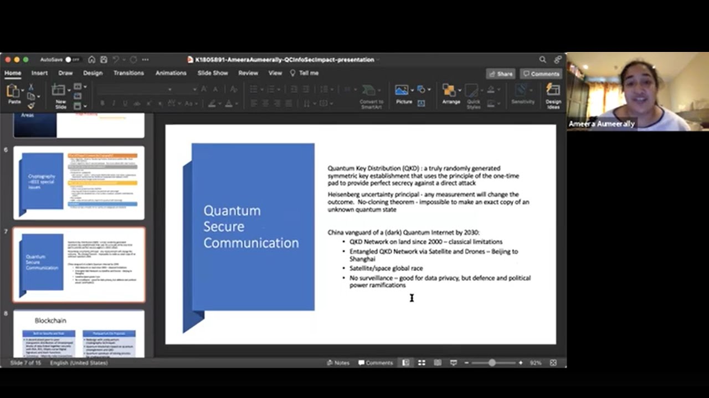Click English (United States) language indicator
The height and width of the screenshot is (398, 709).
pyautogui.click(x=79, y=363)
